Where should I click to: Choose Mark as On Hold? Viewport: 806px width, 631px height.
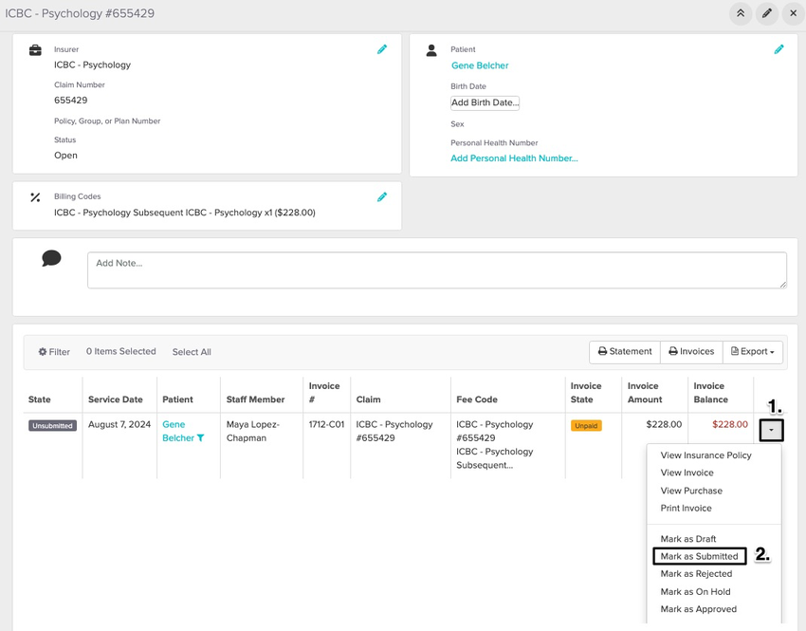click(x=695, y=592)
